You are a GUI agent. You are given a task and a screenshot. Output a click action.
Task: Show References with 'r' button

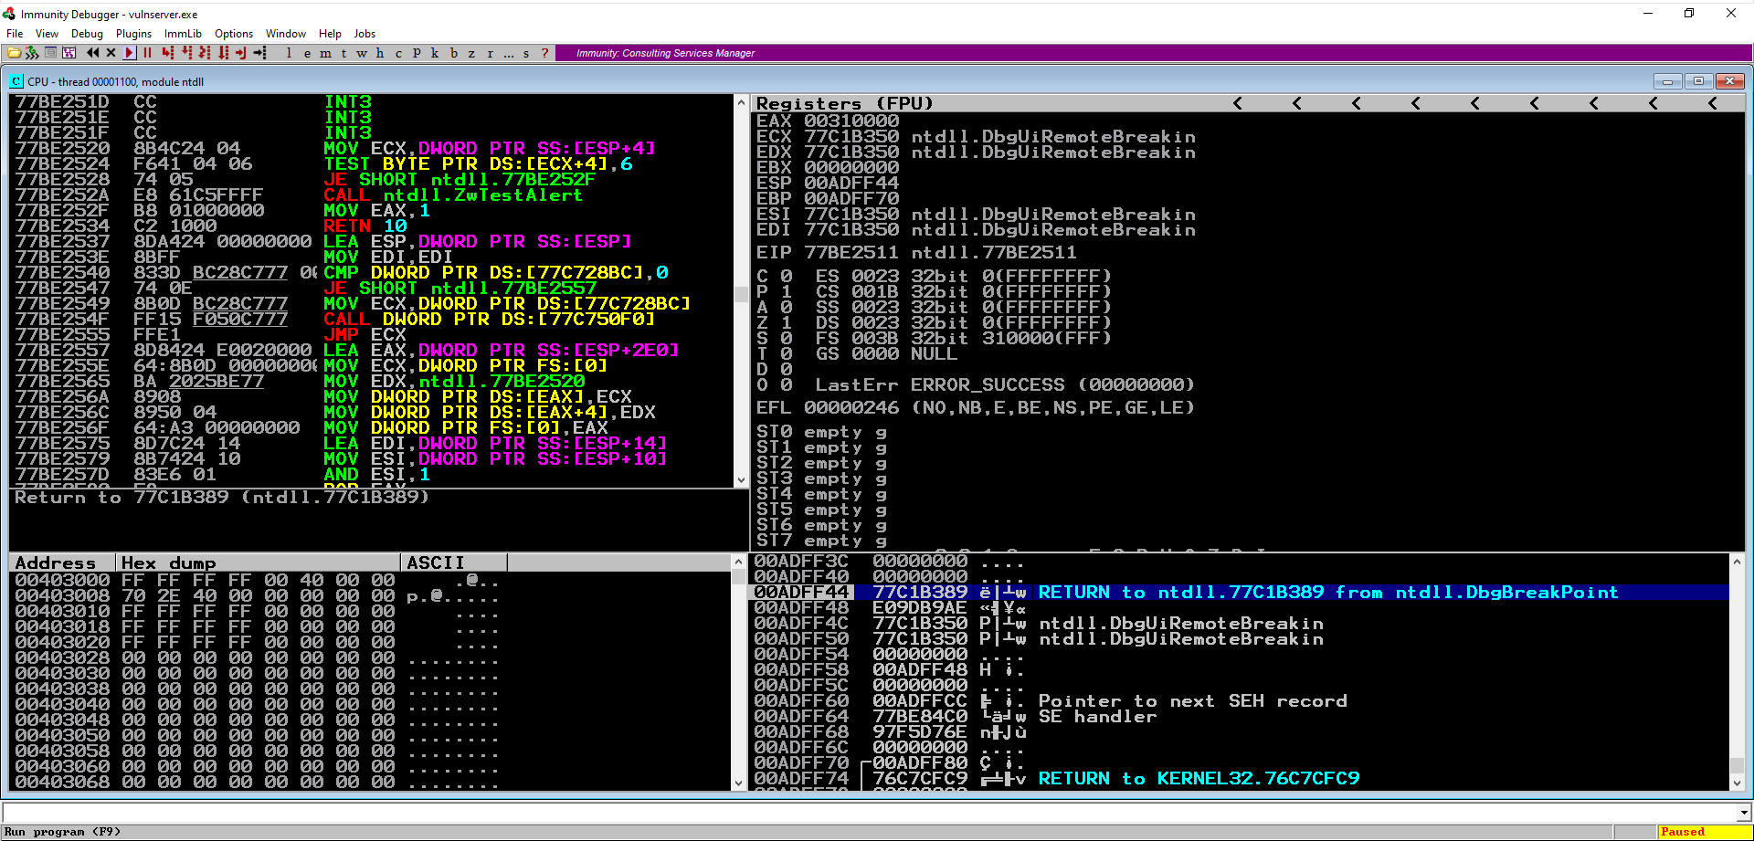490,53
